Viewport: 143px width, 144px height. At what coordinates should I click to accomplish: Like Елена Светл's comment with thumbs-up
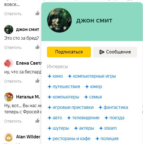[x=37, y=80]
